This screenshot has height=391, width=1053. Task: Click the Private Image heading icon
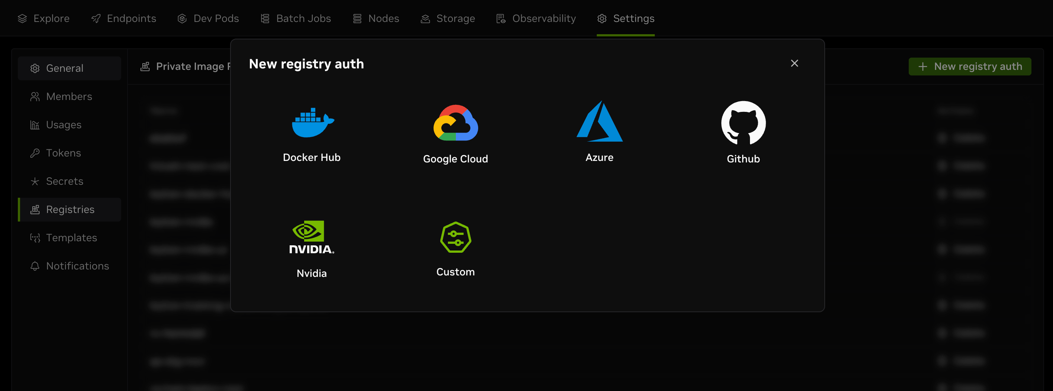click(x=145, y=66)
